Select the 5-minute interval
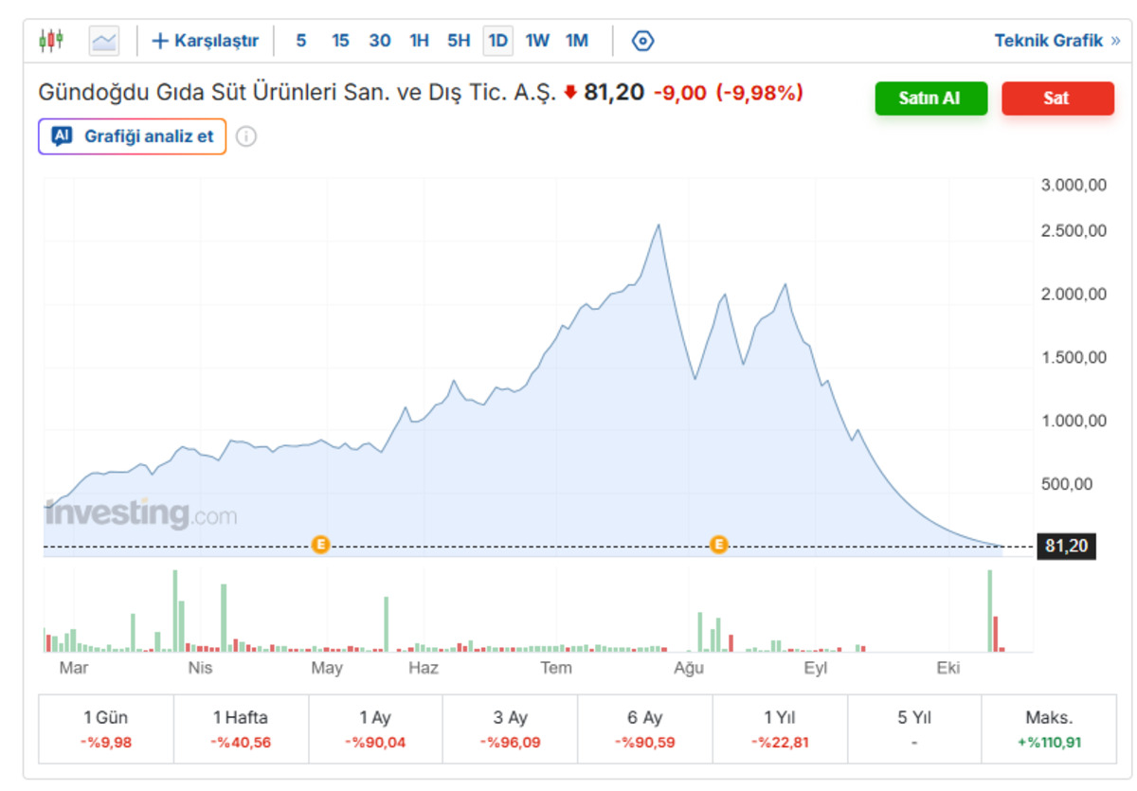 301,41
